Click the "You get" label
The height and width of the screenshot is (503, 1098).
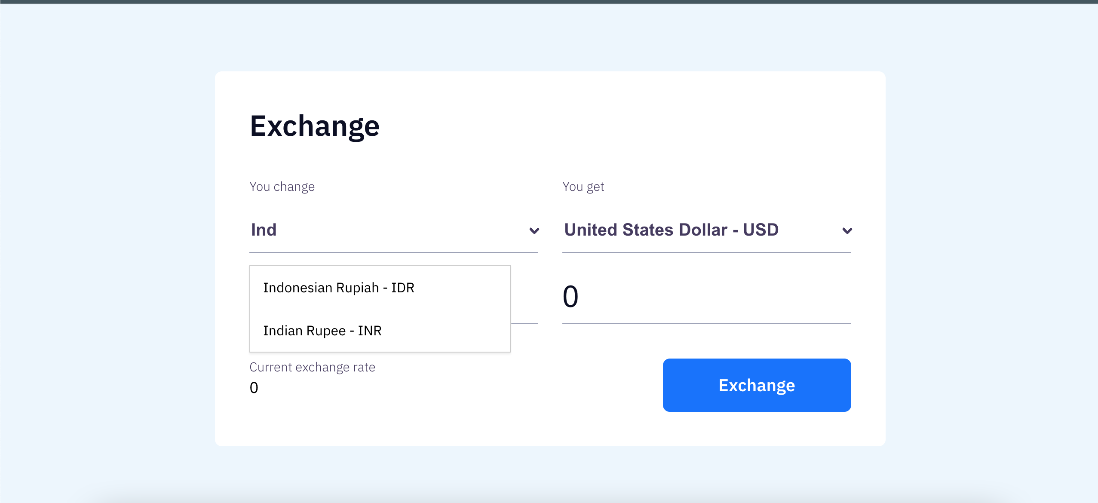coord(583,186)
